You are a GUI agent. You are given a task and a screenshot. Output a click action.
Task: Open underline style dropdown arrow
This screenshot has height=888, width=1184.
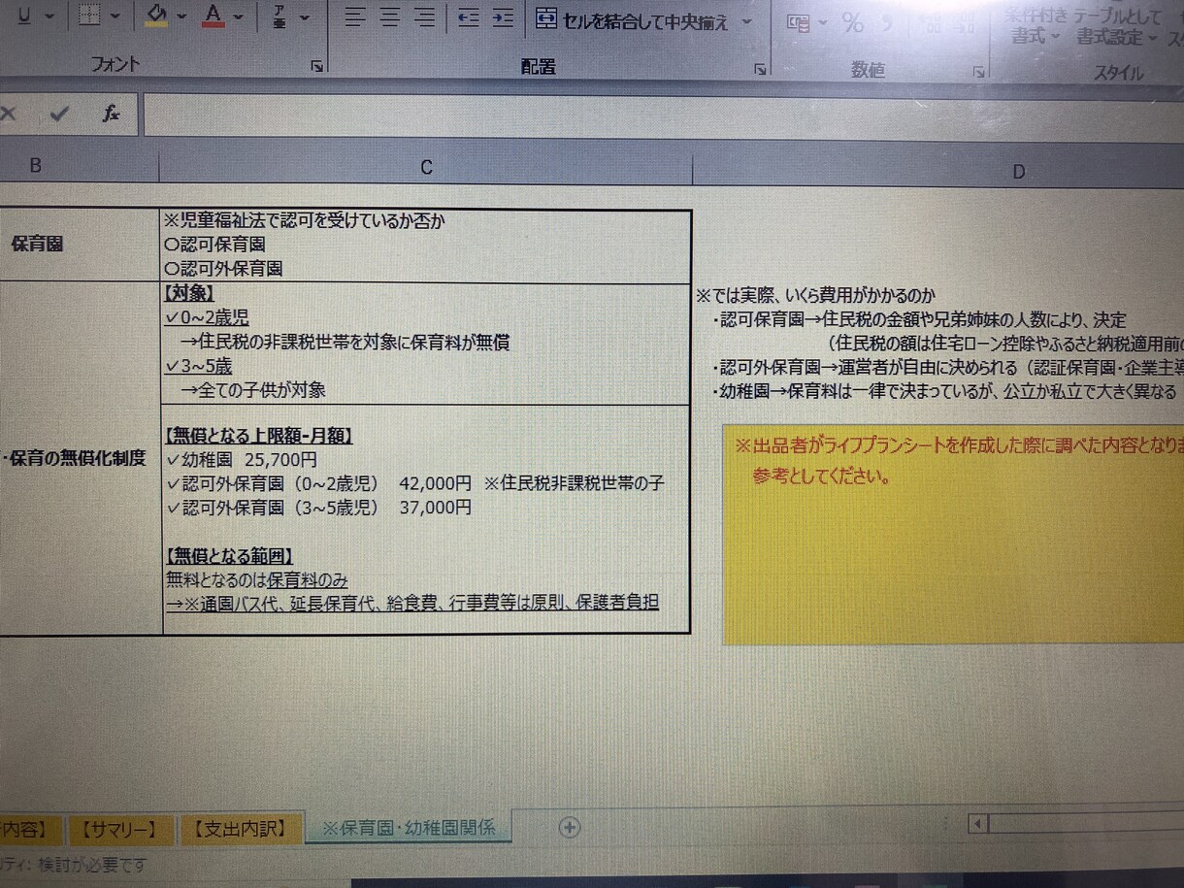(x=49, y=16)
